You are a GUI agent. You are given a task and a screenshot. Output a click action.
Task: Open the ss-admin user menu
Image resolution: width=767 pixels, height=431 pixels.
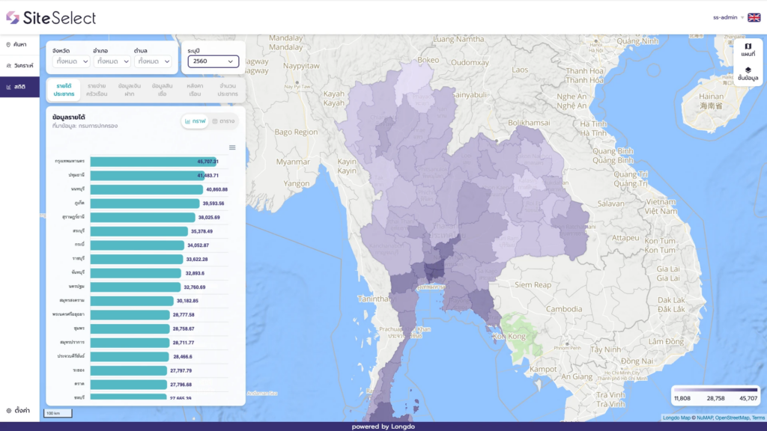728,17
